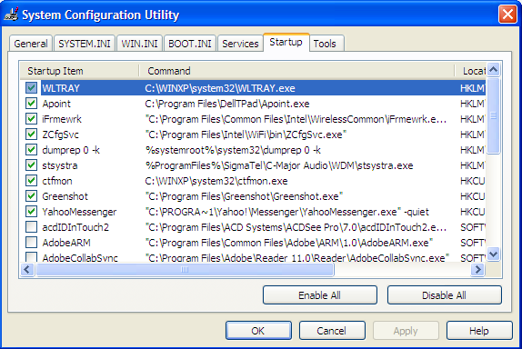Sort by the Command column header
The height and width of the screenshot is (349, 522).
tap(297, 71)
